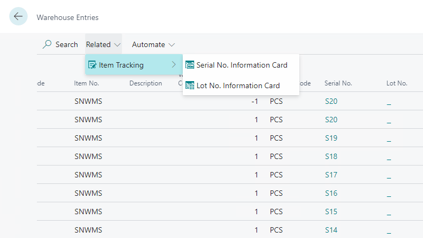Image resolution: width=423 pixels, height=238 pixels.
Task: Open serial number S16 link
Action: (x=331, y=193)
